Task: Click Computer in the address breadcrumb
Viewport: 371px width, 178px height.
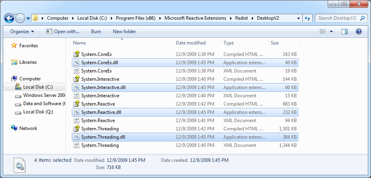Action: coord(58,18)
